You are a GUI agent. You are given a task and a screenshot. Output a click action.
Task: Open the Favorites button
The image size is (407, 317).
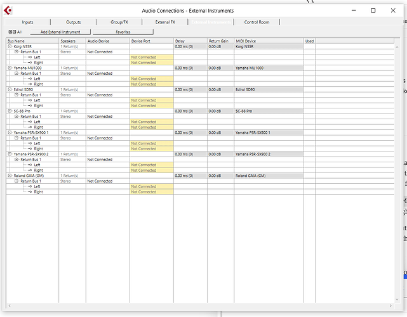click(123, 32)
